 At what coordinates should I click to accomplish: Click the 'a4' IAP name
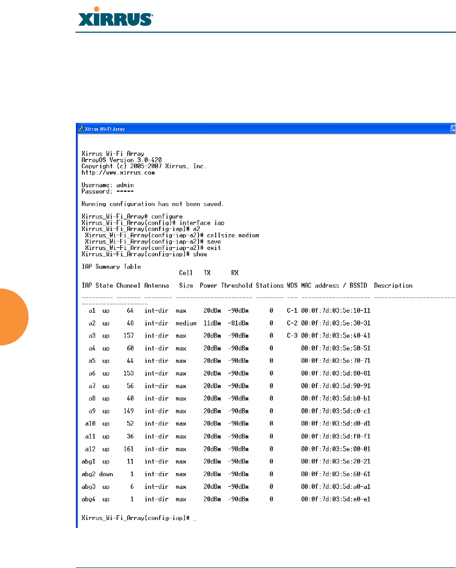tap(92, 349)
